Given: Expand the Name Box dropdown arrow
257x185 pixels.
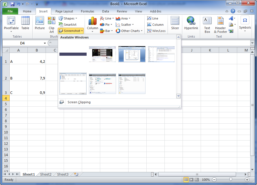Looking at the screenshot, I should point(45,43).
